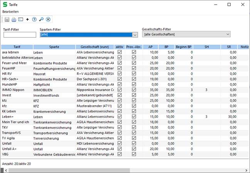This screenshot has width=250, height=173.
Task: Toggle aktiv checkbox for axa lebnen
Action: (120, 52)
